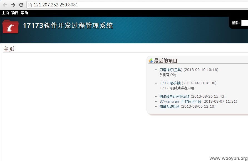Open the 项目 menu item
The image size is (248, 161).
tap(15, 13)
